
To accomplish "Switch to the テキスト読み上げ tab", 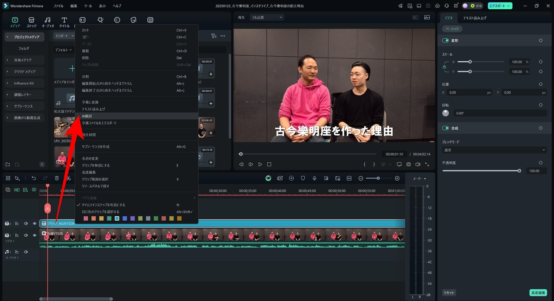I will click(x=475, y=18).
